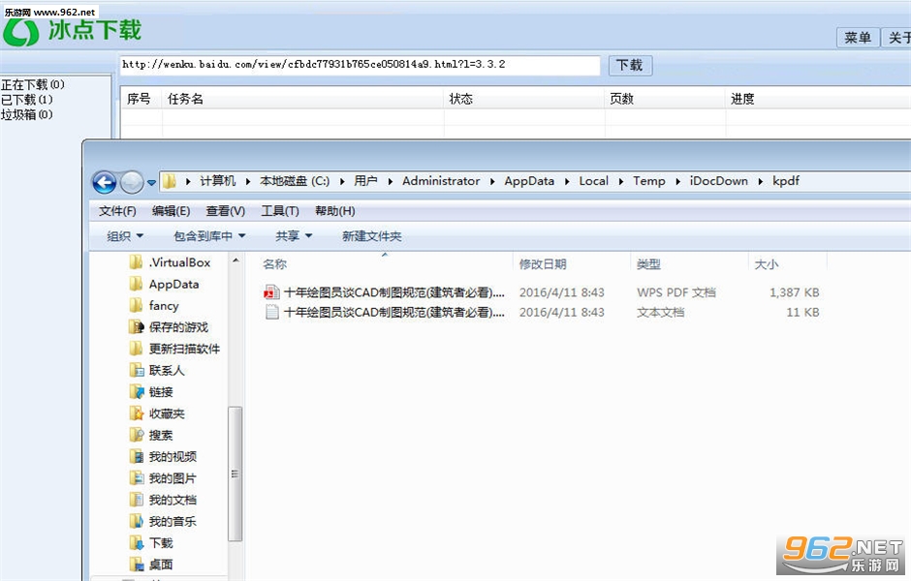Click the 我的音乐 folder icon

coord(136,521)
